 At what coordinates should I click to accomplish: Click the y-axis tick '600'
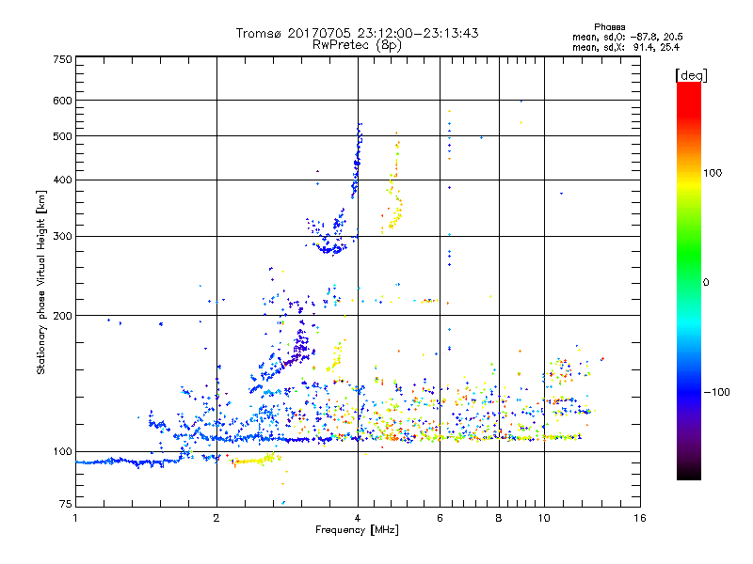coord(62,101)
